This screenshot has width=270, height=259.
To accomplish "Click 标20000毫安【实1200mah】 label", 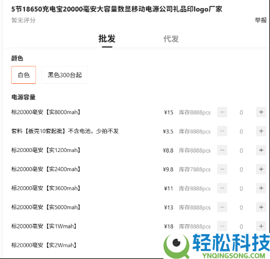I will click(46, 150).
